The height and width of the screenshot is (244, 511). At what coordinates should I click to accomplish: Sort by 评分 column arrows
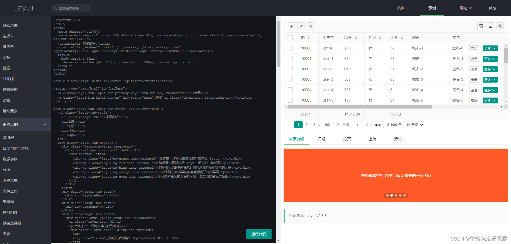(x=402, y=38)
